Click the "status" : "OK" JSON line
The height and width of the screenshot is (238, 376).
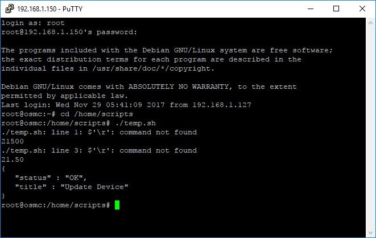[x=51, y=178]
